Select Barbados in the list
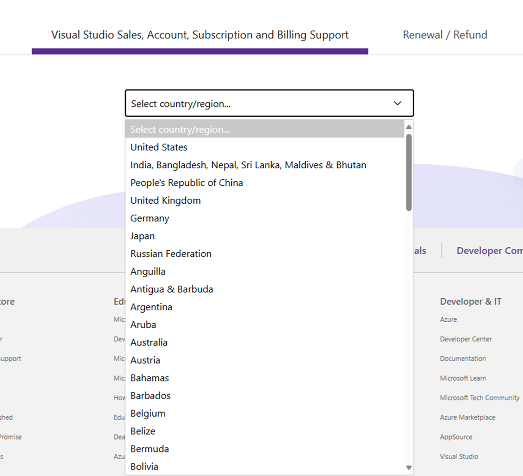 (x=265, y=395)
